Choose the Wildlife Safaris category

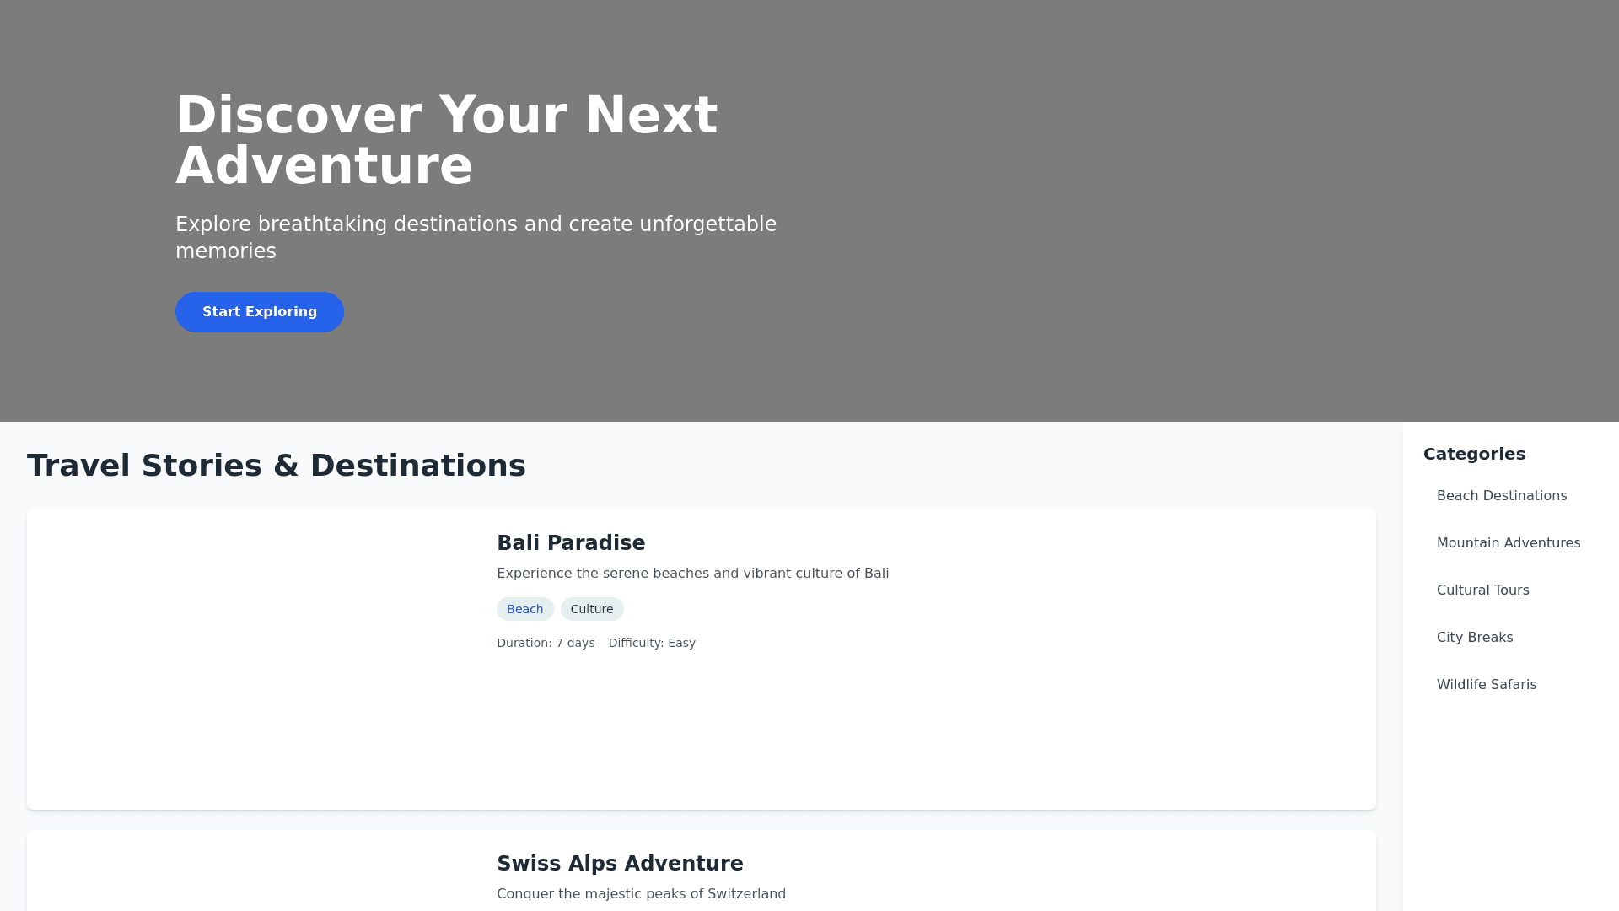click(x=1486, y=685)
